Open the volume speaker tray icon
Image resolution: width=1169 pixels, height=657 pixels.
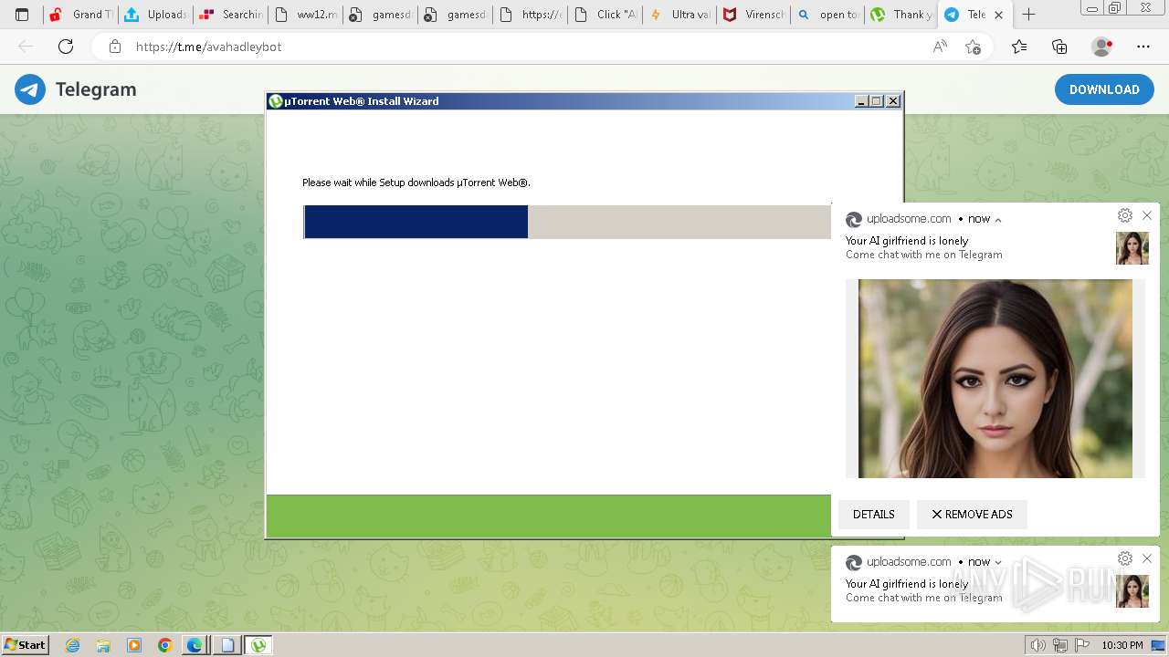[1037, 645]
